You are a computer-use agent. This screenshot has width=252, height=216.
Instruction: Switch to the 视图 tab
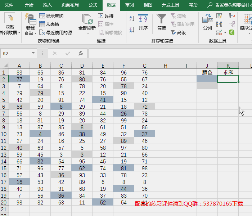click(x=148, y=5)
